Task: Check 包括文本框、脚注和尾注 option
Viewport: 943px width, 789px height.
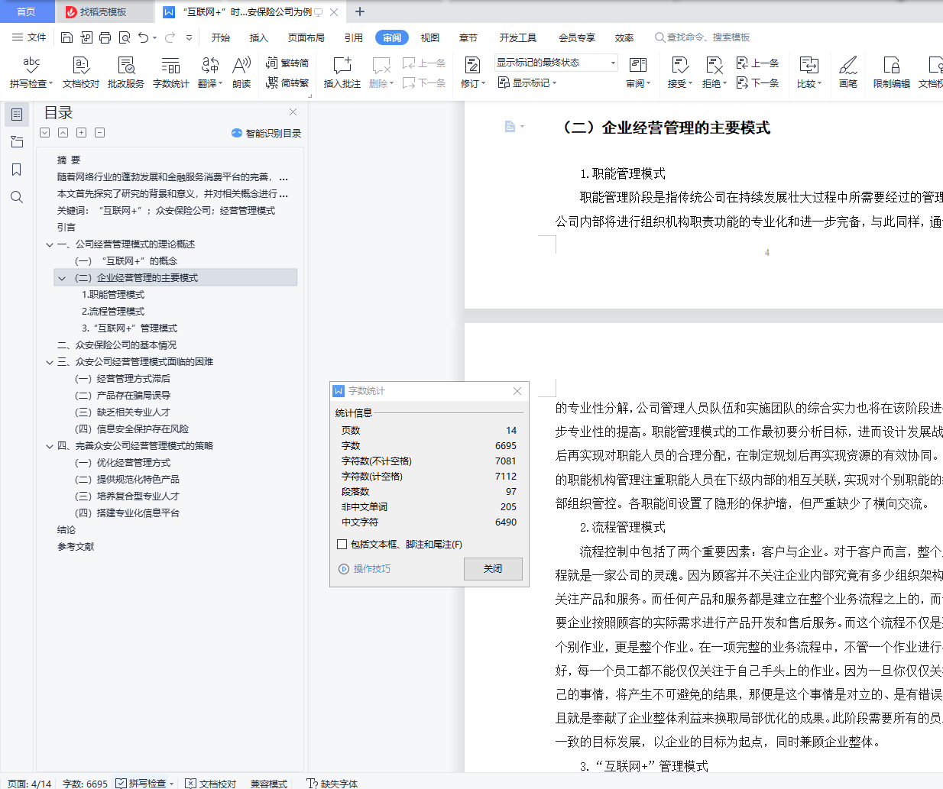Action: [342, 545]
